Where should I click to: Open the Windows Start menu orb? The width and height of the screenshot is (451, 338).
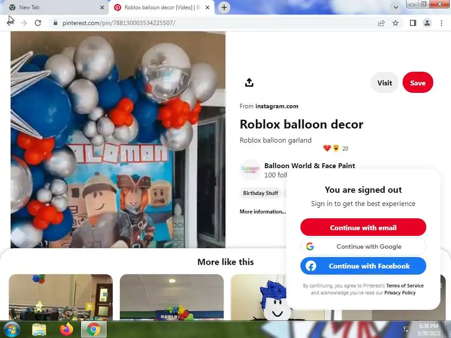tap(12, 329)
